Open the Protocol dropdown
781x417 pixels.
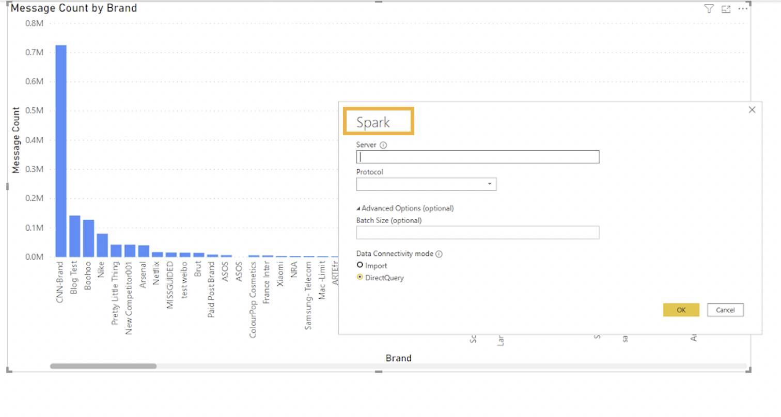coord(426,184)
